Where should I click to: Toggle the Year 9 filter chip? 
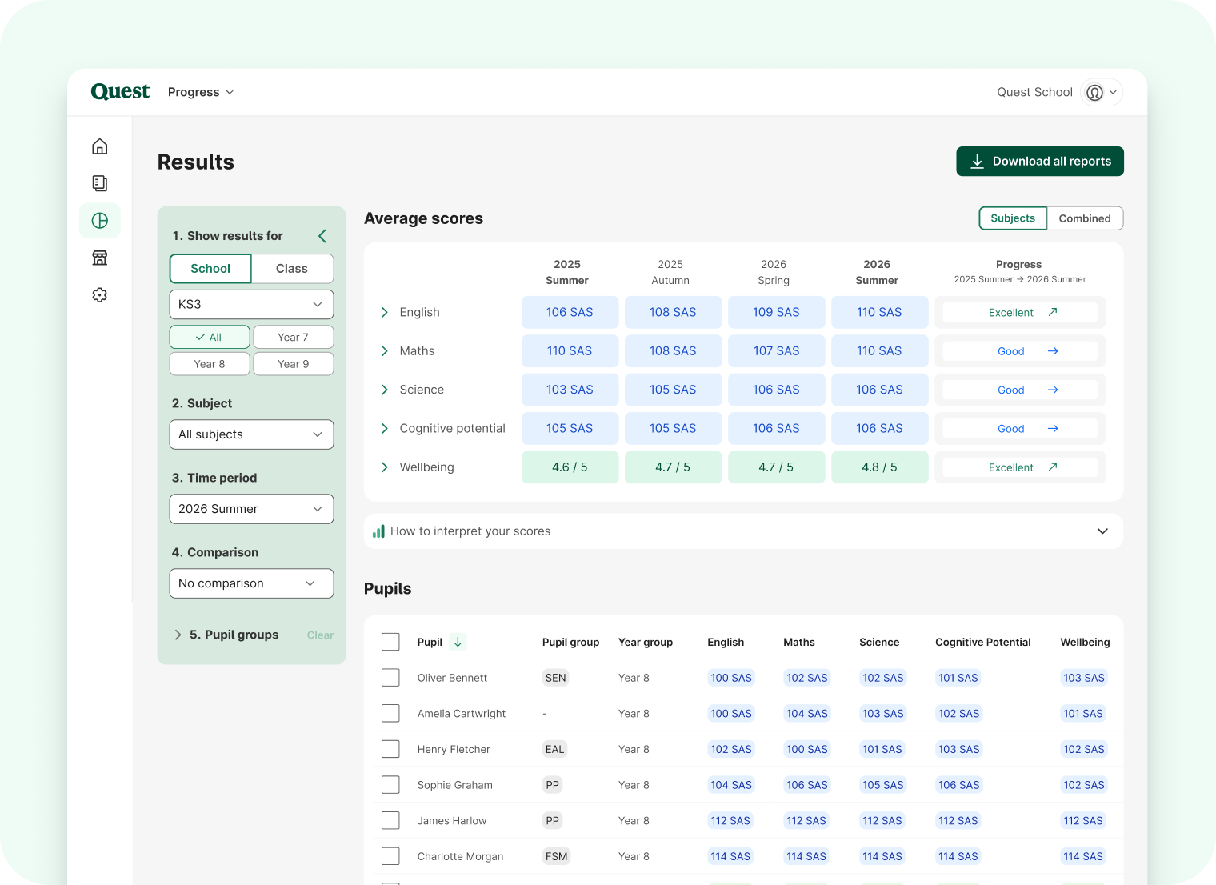coord(294,364)
